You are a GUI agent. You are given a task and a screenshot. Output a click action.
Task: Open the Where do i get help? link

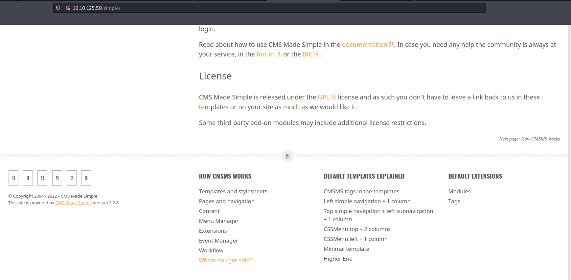click(x=226, y=260)
